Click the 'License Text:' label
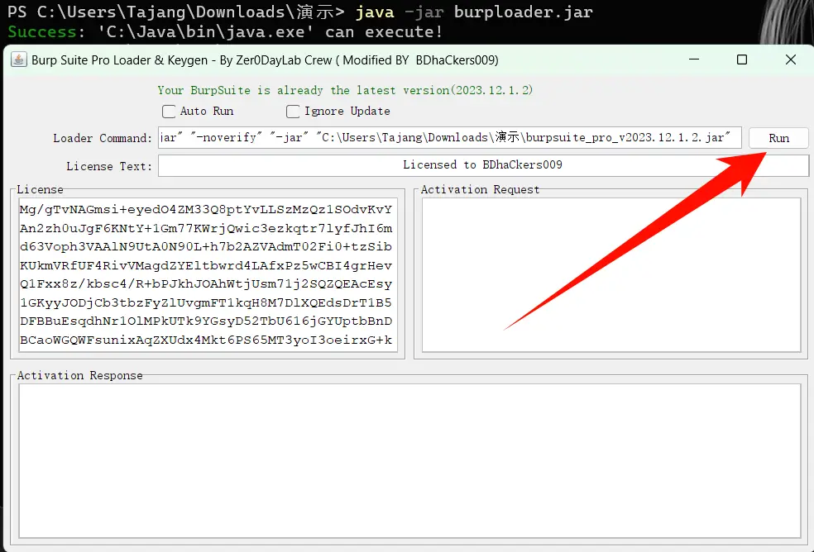Screen dimensions: 814x552 coord(109,166)
